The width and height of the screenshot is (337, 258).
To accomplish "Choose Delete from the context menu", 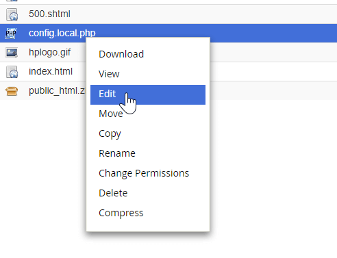I will click(113, 193).
